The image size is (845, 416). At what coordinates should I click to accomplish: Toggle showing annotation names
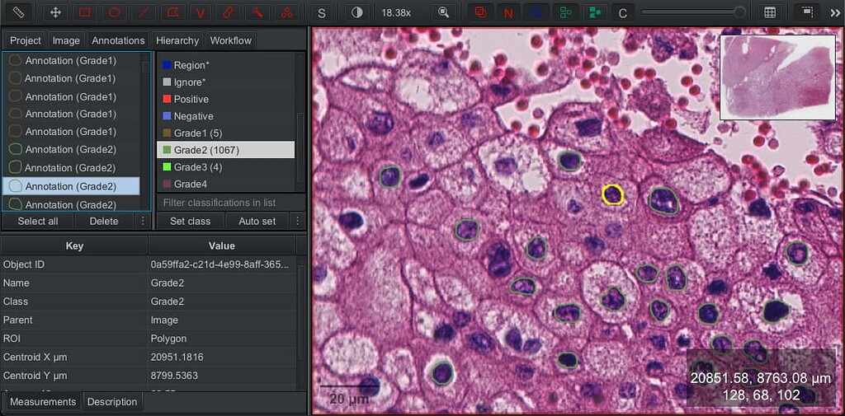(508, 12)
